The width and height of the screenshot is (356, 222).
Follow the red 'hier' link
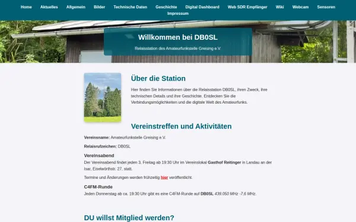tap(164, 178)
